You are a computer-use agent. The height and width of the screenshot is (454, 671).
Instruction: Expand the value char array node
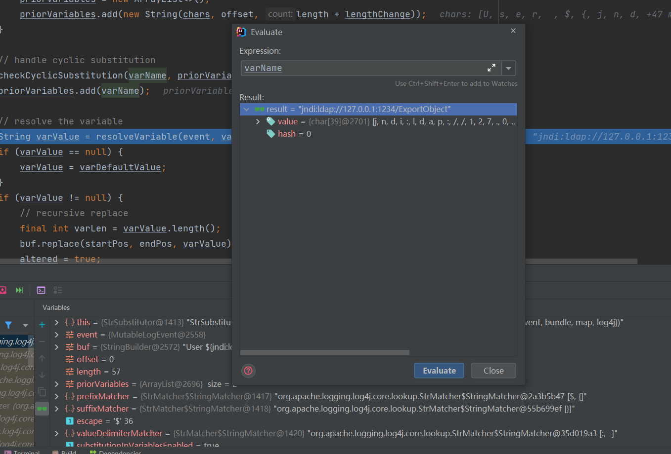pyautogui.click(x=258, y=121)
